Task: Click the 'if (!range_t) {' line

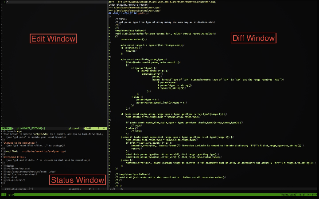Action: (131, 48)
